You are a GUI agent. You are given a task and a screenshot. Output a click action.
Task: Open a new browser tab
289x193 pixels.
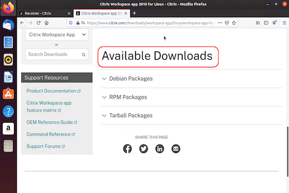134,13
